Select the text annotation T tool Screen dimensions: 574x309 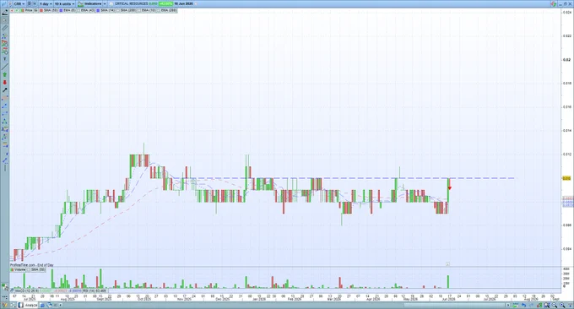(x=5, y=59)
